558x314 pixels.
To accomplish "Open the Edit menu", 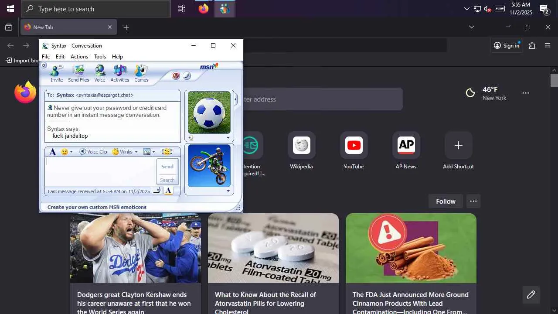I will click(60, 57).
